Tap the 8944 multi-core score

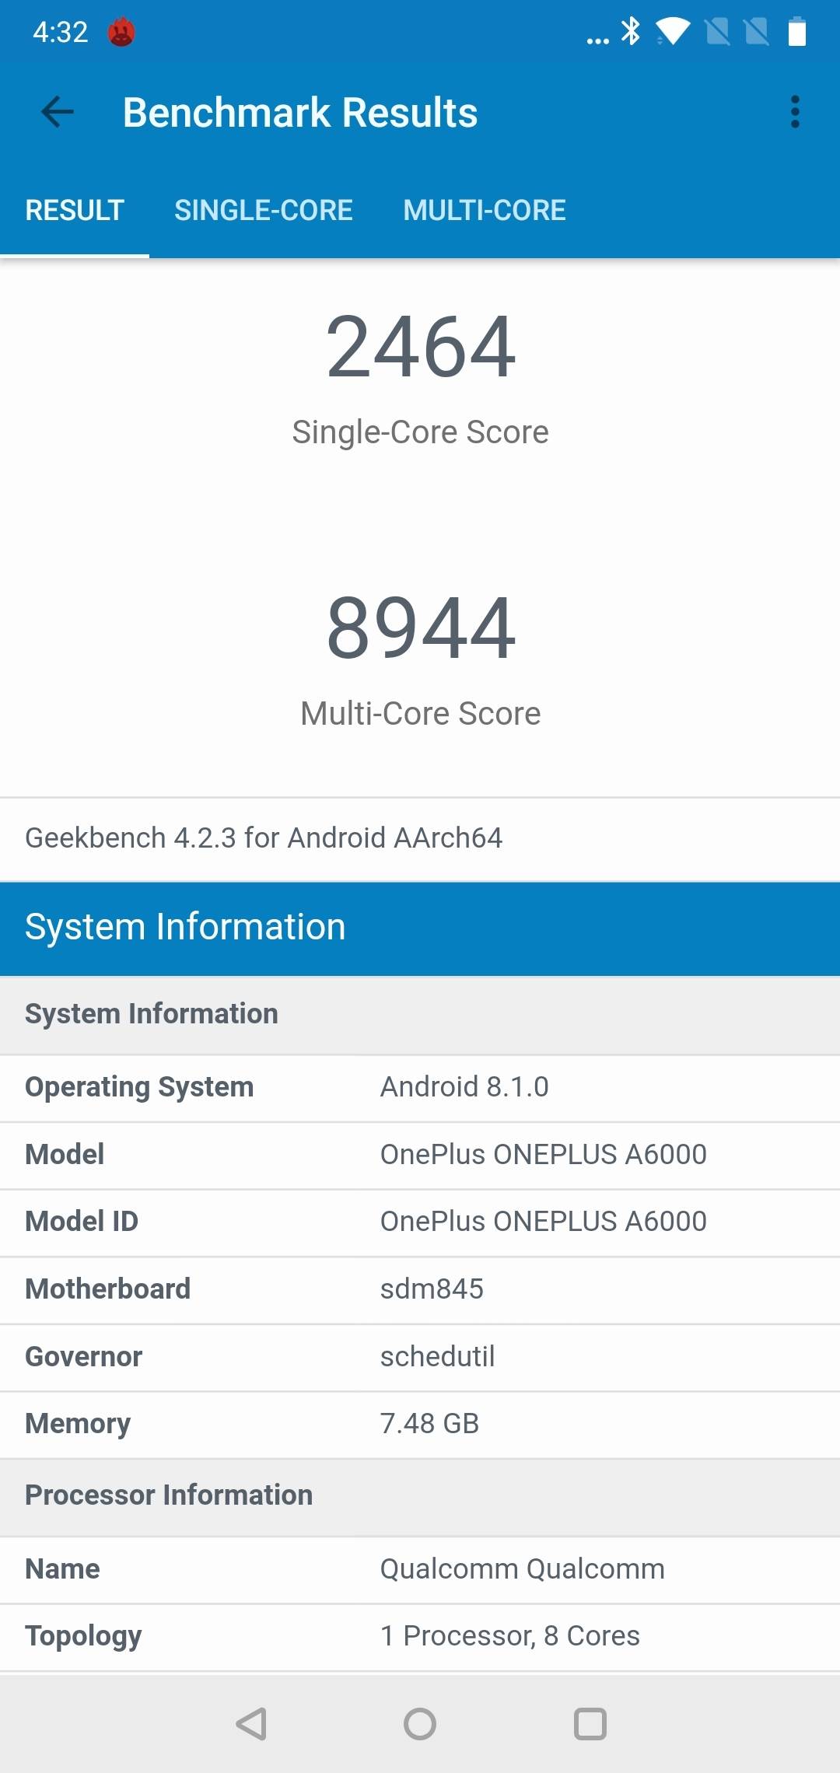click(421, 628)
